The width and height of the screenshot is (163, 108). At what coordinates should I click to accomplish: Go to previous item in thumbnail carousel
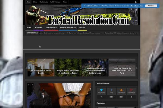click(26, 68)
